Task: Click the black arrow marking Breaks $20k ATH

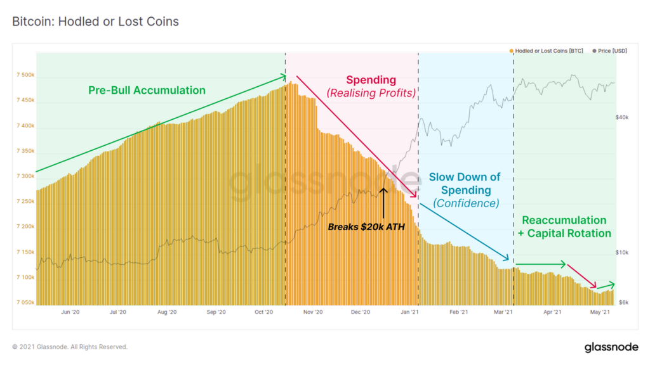Action: tap(383, 203)
